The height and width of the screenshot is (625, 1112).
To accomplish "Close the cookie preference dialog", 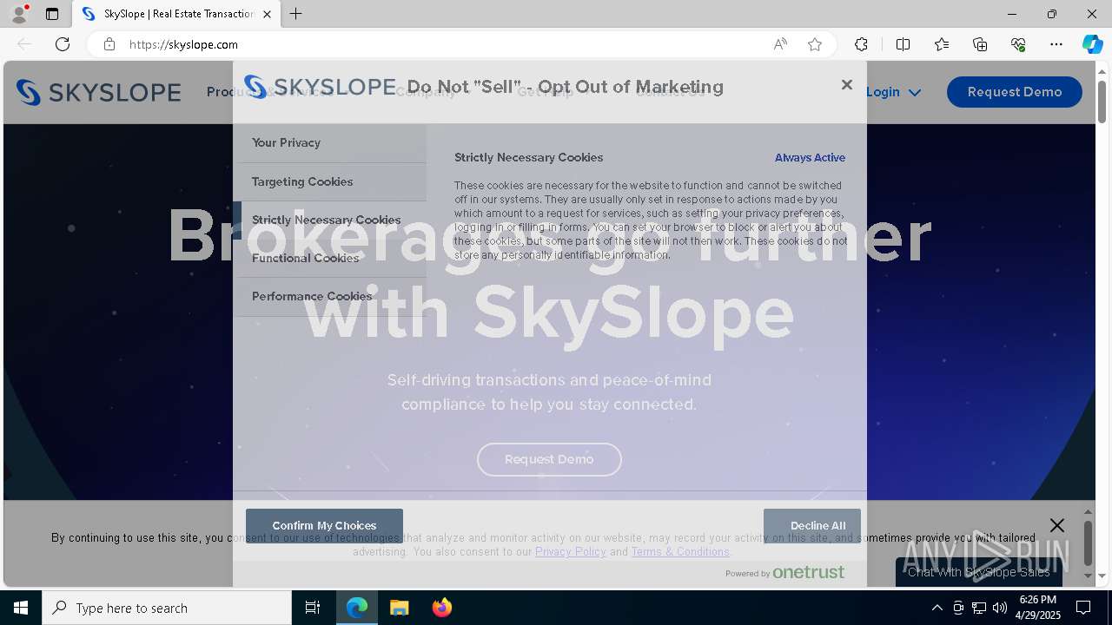I will pos(847,85).
